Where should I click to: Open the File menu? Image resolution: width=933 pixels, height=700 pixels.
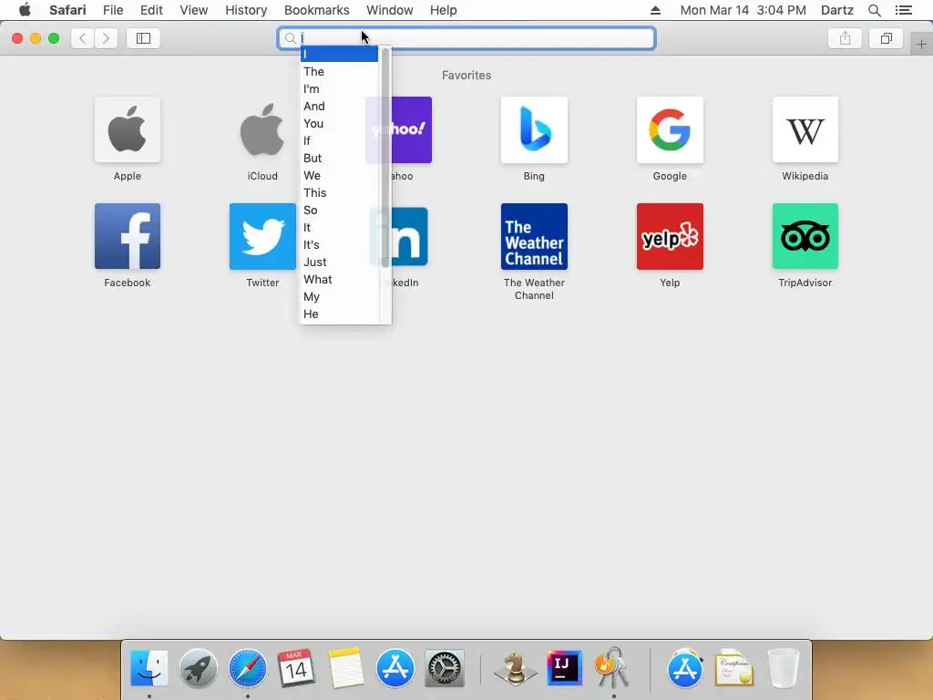[x=113, y=10]
